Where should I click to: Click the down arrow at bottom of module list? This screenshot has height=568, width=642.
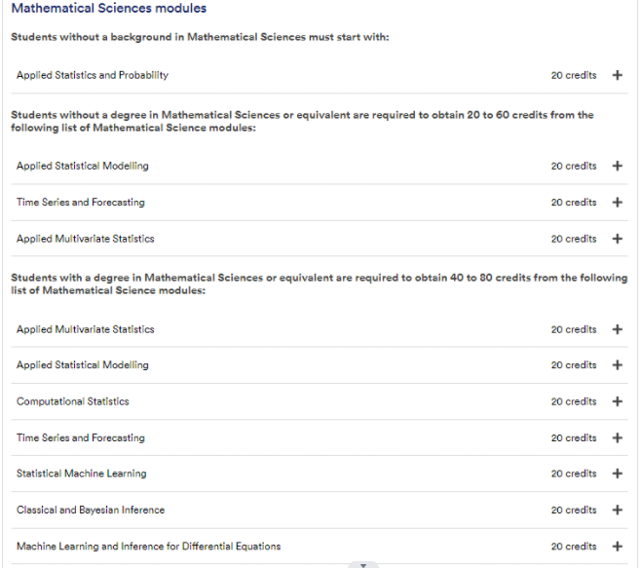coord(363,565)
